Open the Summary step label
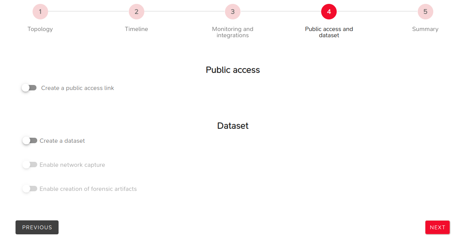 tap(425, 29)
